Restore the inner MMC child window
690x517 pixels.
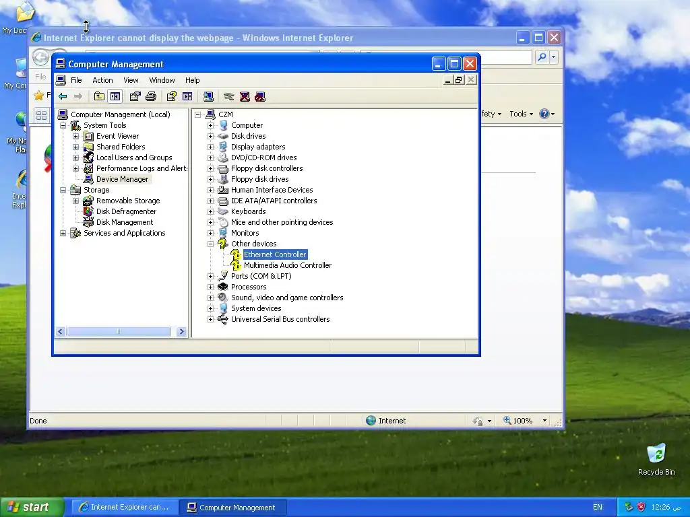point(458,80)
